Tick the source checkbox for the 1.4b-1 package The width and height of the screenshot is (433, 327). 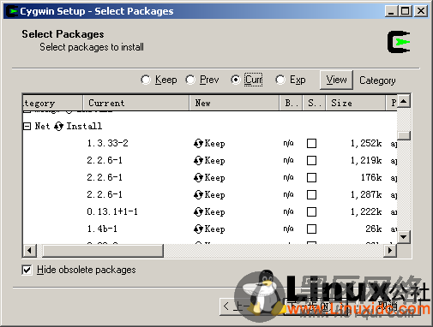pyautogui.click(x=311, y=229)
